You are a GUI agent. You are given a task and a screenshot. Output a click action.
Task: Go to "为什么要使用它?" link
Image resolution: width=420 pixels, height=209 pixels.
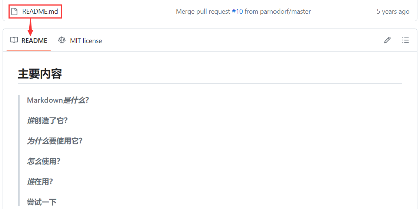pos(54,141)
